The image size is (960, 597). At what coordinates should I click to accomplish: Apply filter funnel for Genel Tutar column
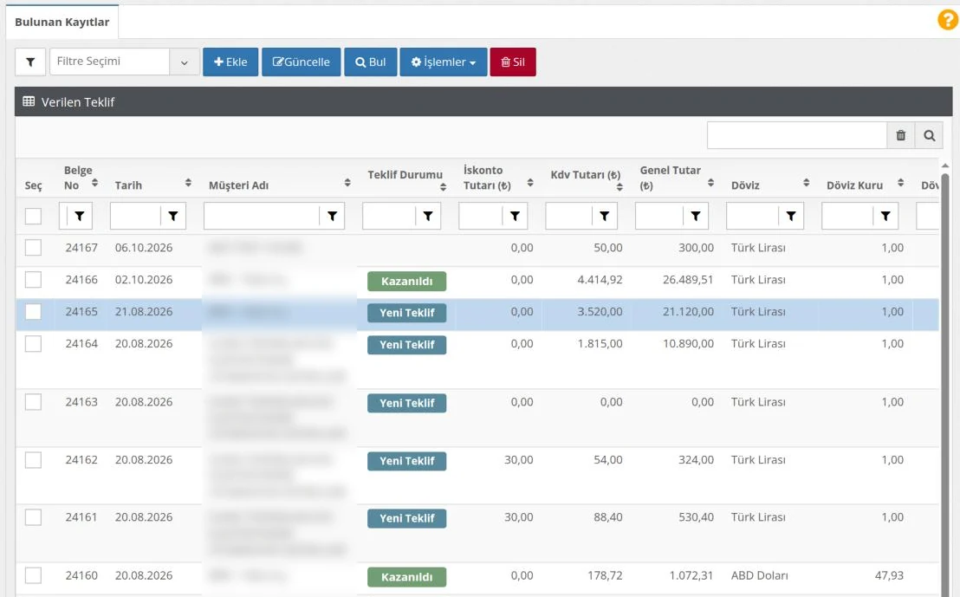click(696, 216)
